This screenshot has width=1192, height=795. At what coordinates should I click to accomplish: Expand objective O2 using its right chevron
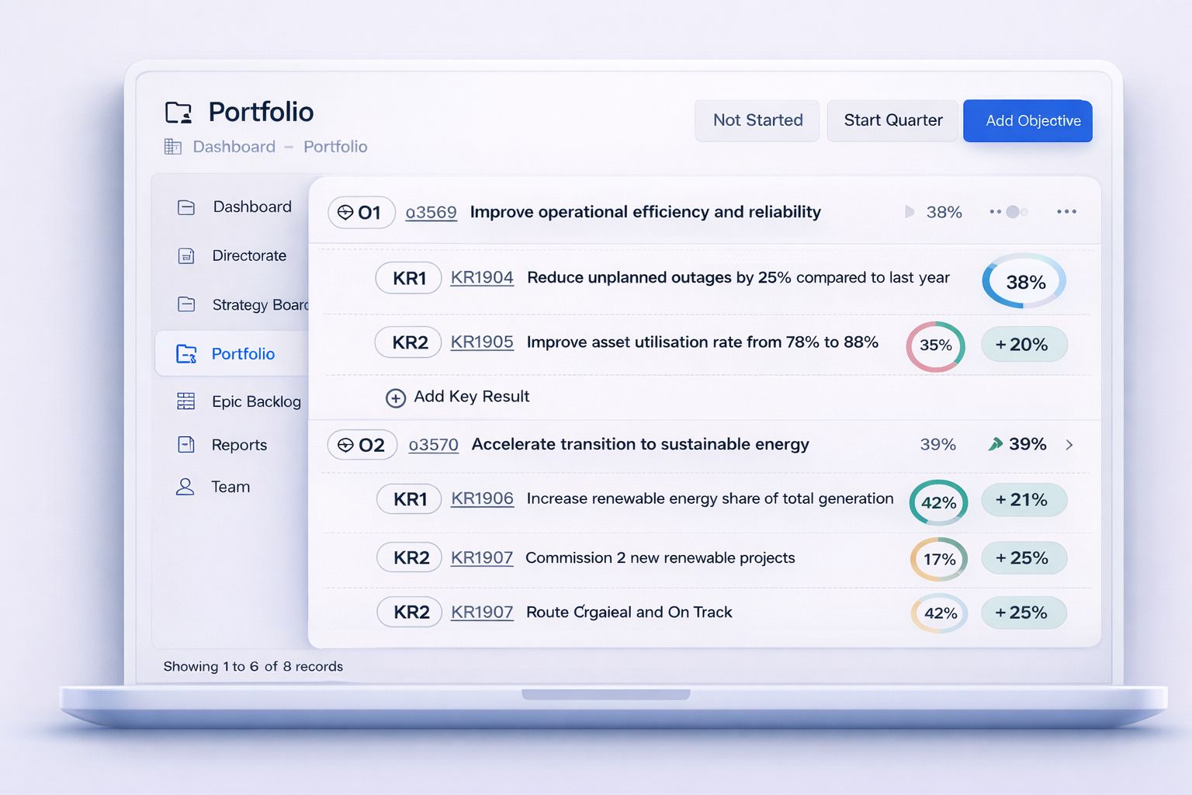coord(1069,445)
